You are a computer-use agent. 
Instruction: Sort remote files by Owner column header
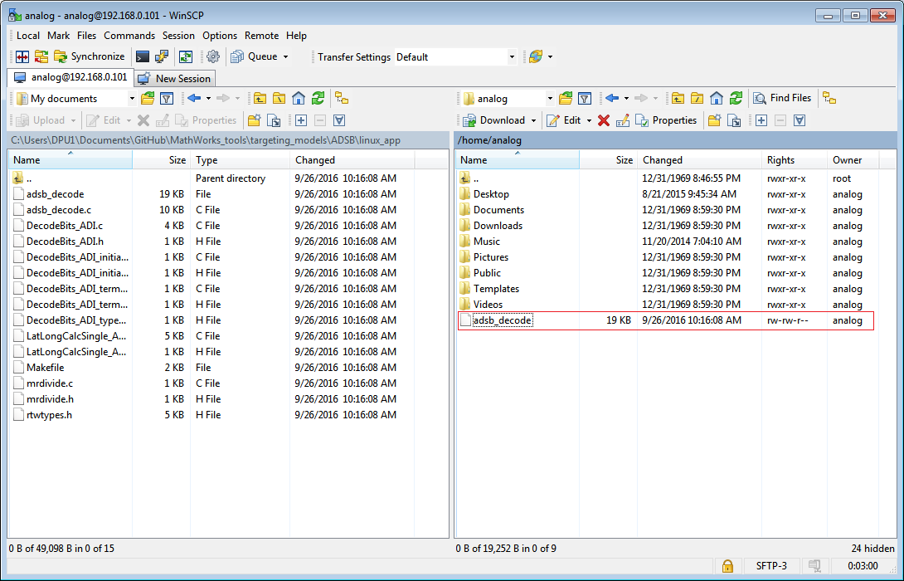click(x=853, y=160)
